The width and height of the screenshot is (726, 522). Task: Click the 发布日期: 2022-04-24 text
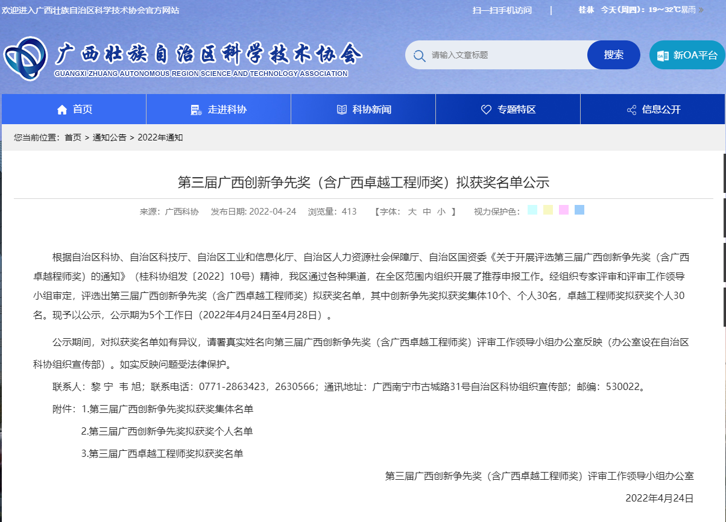coord(253,212)
